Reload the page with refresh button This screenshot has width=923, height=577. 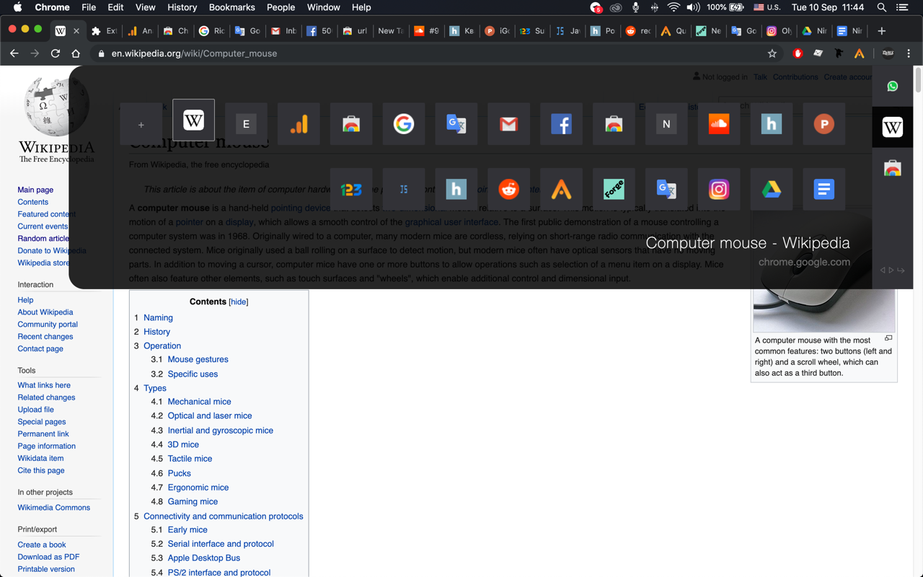56,53
